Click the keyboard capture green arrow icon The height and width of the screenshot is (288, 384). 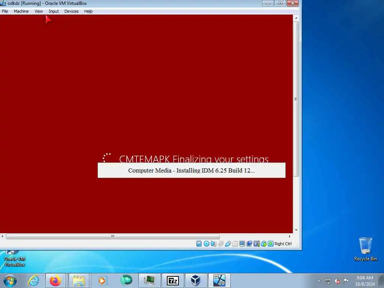pyautogui.click(x=271, y=244)
